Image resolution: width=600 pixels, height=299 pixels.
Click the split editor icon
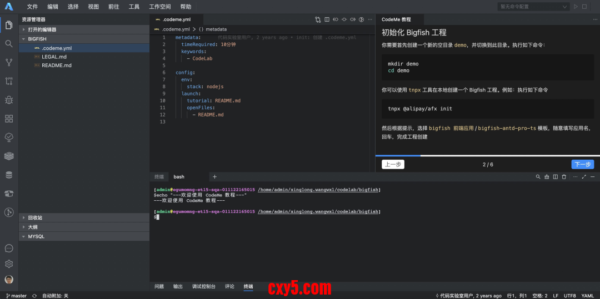pyautogui.click(x=327, y=19)
